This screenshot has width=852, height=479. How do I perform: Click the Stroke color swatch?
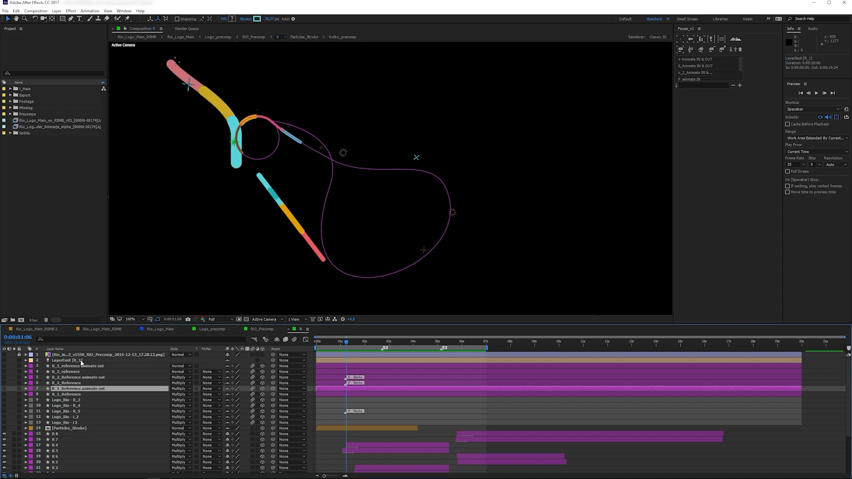pyautogui.click(x=257, y=19)
